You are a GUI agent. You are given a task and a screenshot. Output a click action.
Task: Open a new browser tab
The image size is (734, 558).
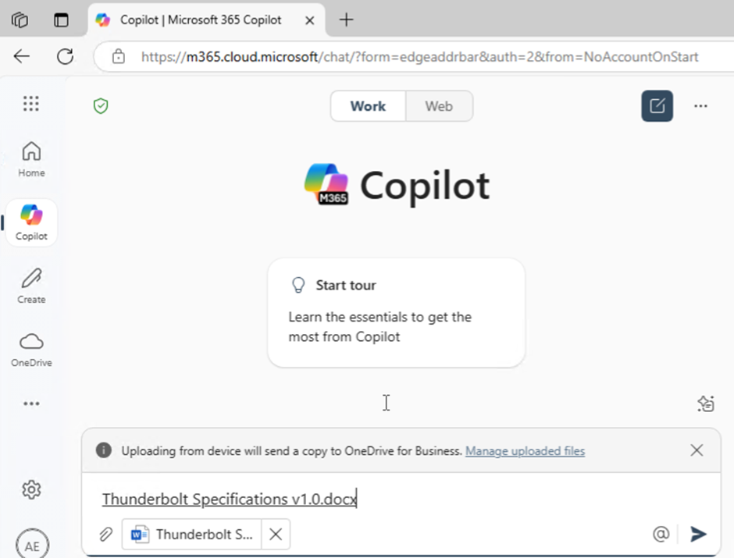[x=347, y=20]
